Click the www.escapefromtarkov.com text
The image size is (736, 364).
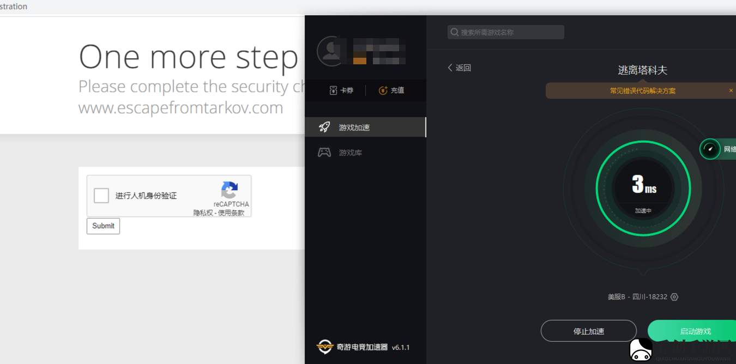point(181,107)
